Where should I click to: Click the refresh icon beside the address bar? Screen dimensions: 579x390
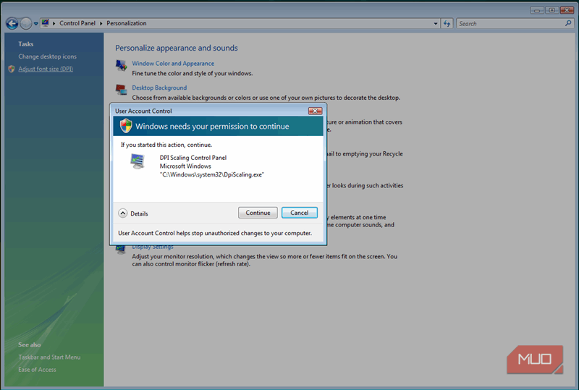(x=447, y=23)
